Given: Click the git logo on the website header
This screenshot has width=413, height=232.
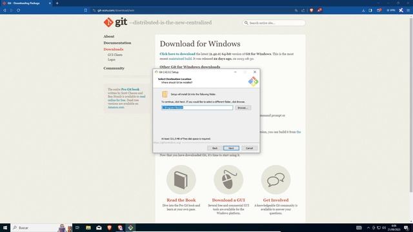Looking at the screenshot, I should point(116,23).
